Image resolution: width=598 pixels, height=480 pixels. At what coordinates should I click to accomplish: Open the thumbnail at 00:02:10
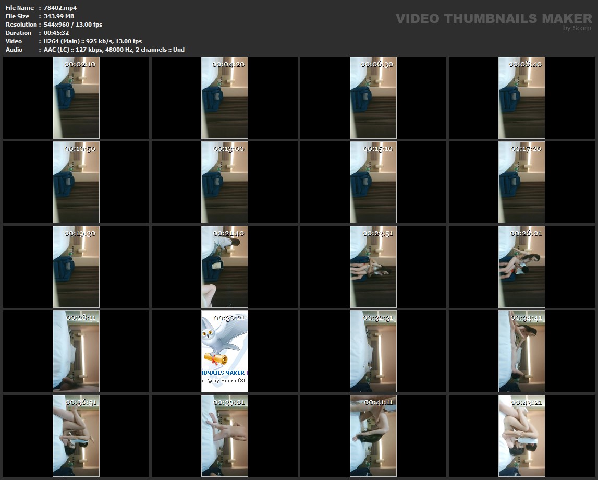pos(76,98)
